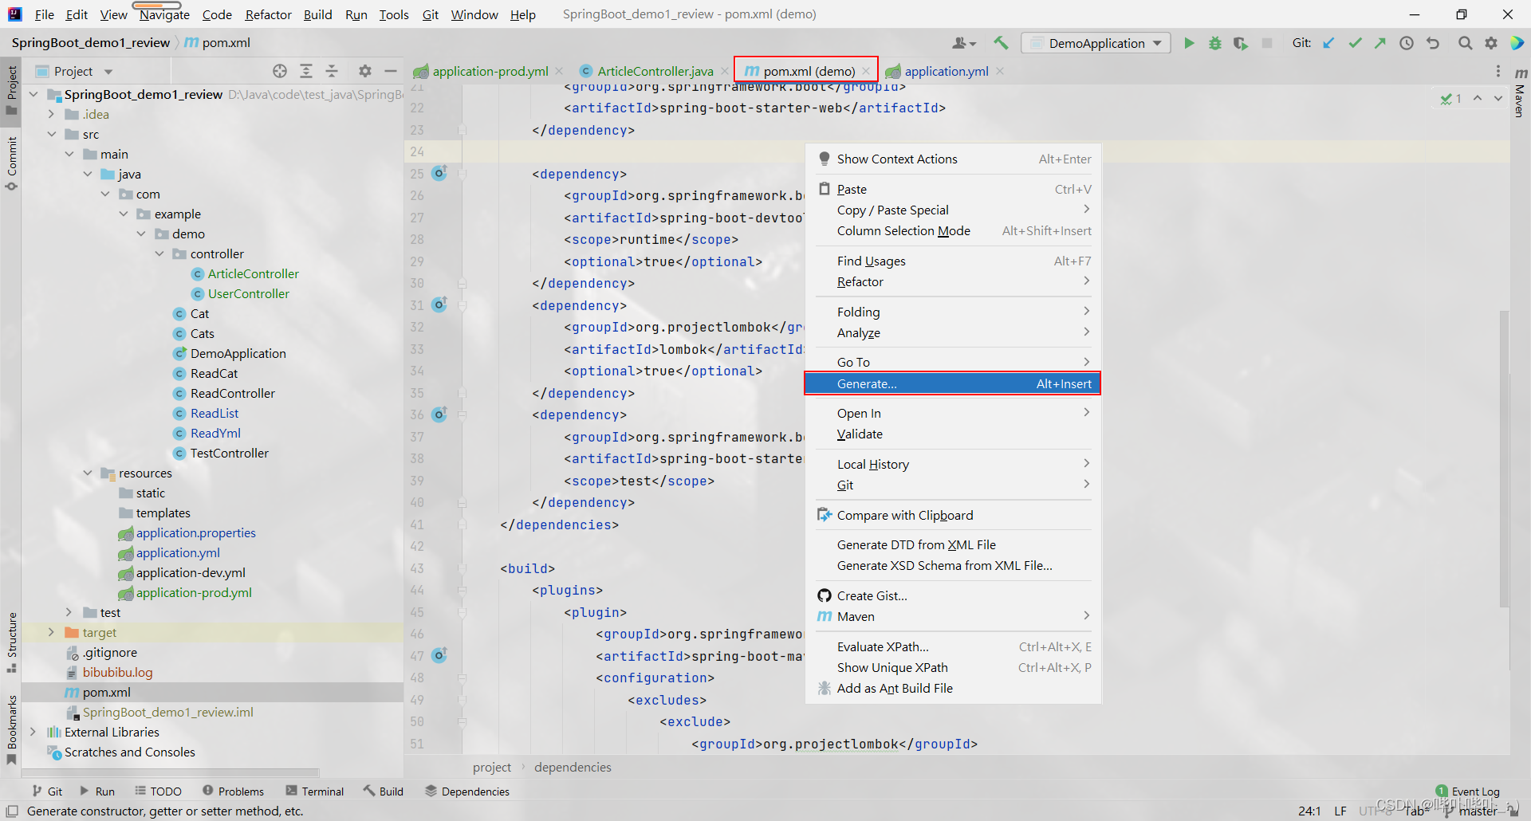Click the rollback undo icon
1531x821 pixels.
pos(1433,43)
